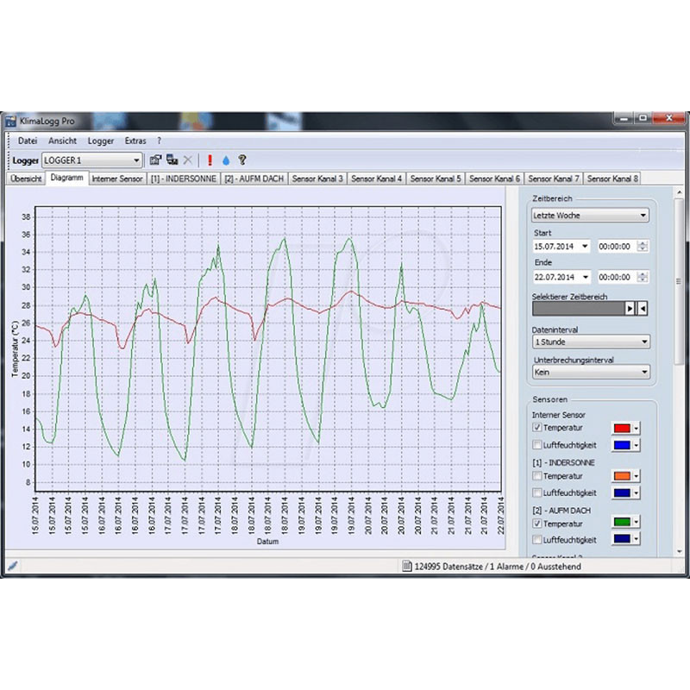Open the Logger menu
Screen dimensions: 690x690
100,141
